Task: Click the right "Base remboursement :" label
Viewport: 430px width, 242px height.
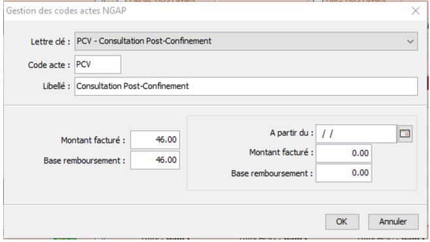Action: click(x=272, y=173)
